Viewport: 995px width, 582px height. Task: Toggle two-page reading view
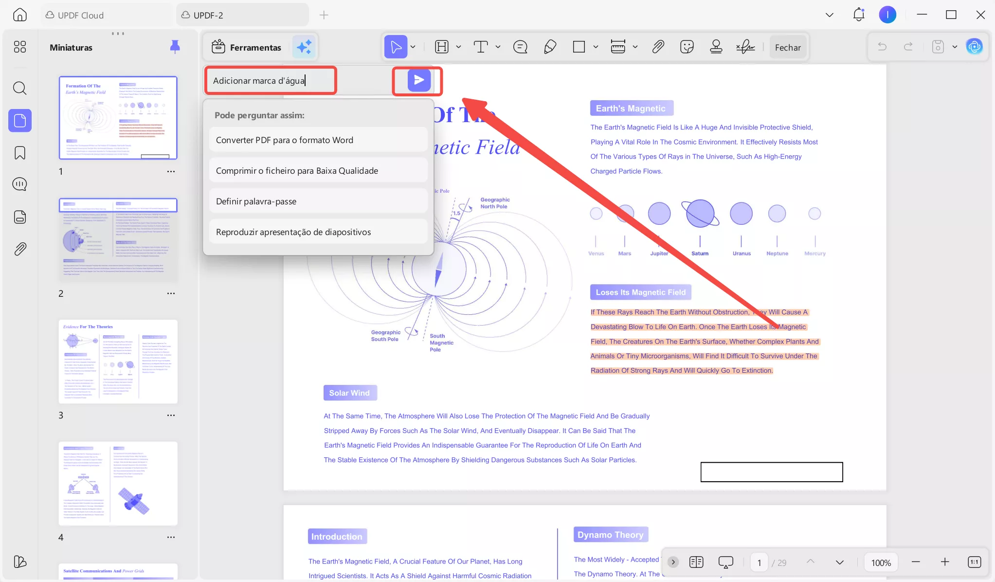[696, 562]
